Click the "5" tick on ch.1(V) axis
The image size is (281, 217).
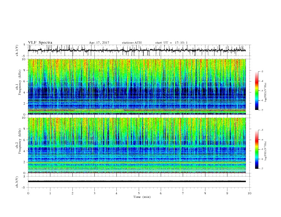[x=24, y=45]
